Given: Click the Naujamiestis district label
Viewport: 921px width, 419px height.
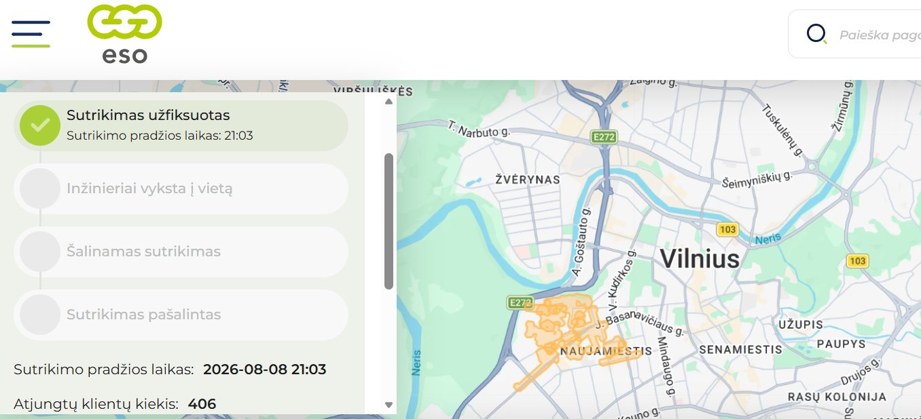Looking at the screenshot, I should pyautogui.click(x=606, y=351).
